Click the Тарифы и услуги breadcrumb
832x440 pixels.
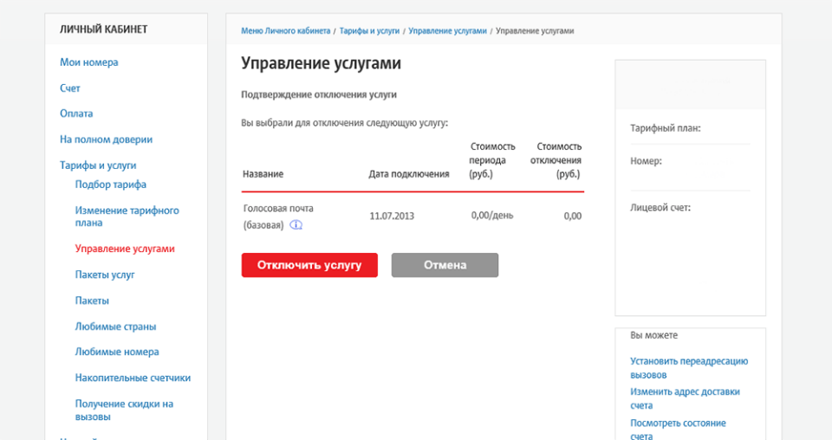coord(369,30)
